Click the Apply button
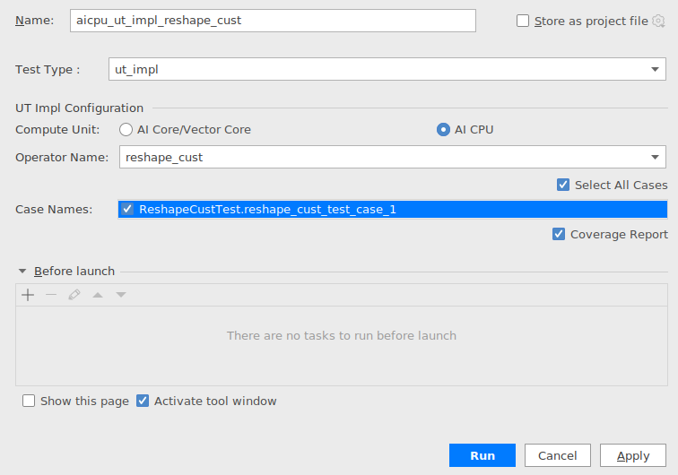This screenshot has height=475, width=678. coord(633,455)
